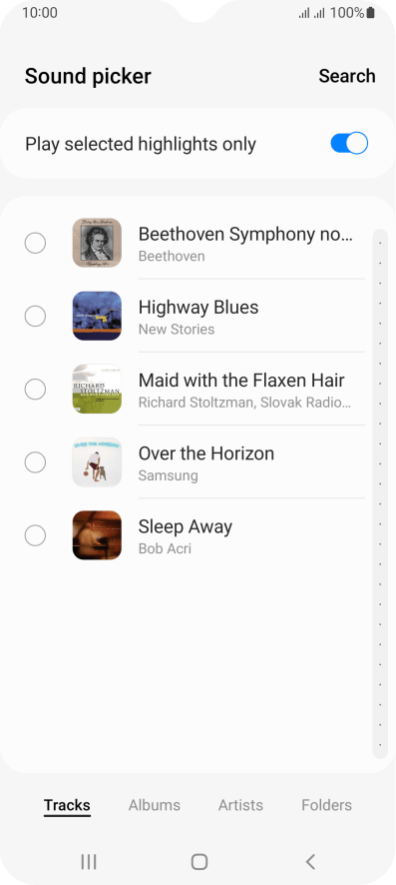Image resolution: width=396 pixels, height=885 pixels.
Task: Switch to the Artists tab
Action: 240,805
